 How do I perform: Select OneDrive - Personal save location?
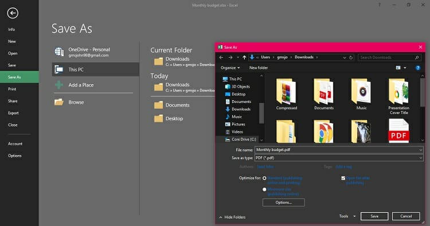click(x=95, y=52)
